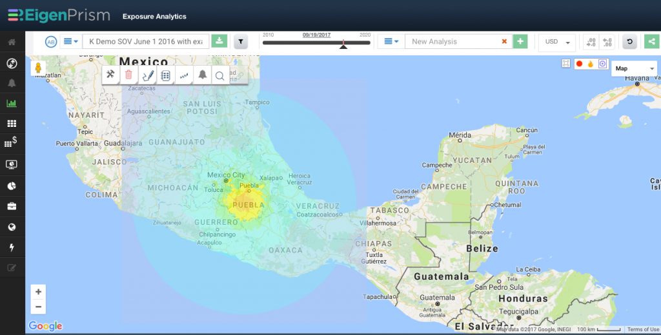Viewport: 661px width, 335px height.
Task: Zoom out the map with minus
Action: (x=38, y=307)
